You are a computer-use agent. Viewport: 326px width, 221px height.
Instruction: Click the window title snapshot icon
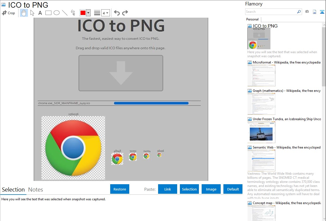point(3,5)
